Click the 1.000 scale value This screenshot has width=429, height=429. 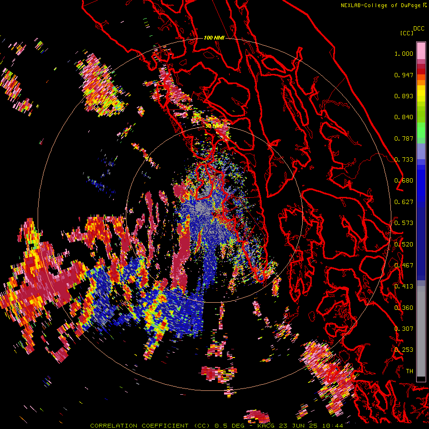[x=404, y=53]
